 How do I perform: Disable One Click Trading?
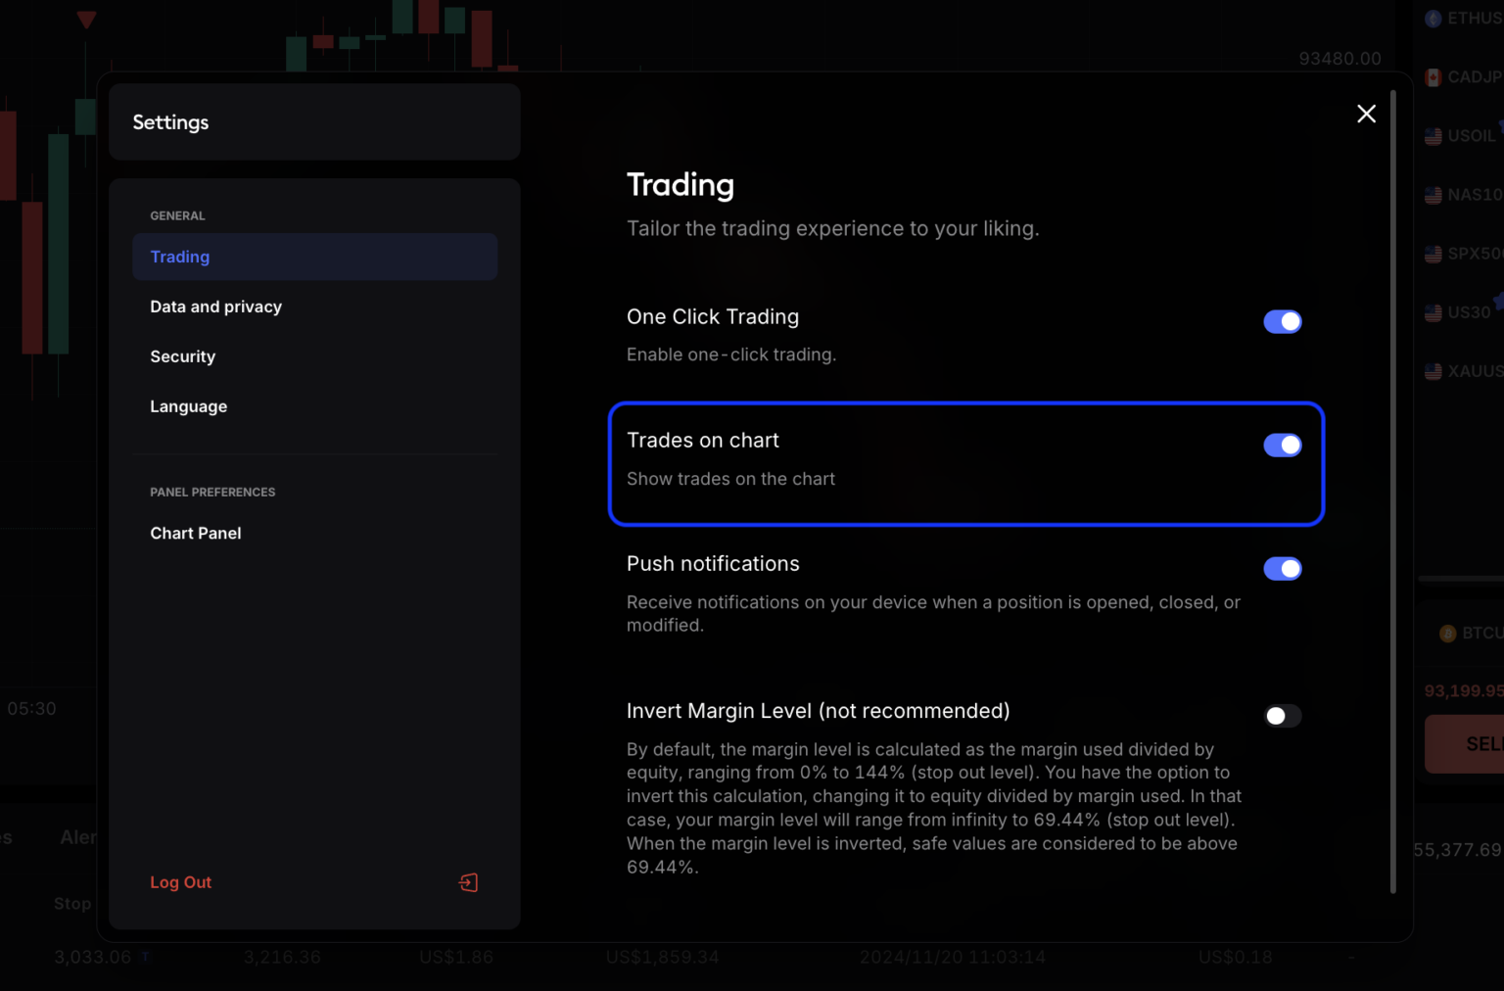pyautogui.click(x=1283, y=321)
